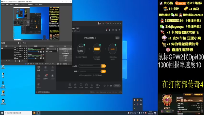Open the desktop audio channel settings gear

[x=43, y=58]
